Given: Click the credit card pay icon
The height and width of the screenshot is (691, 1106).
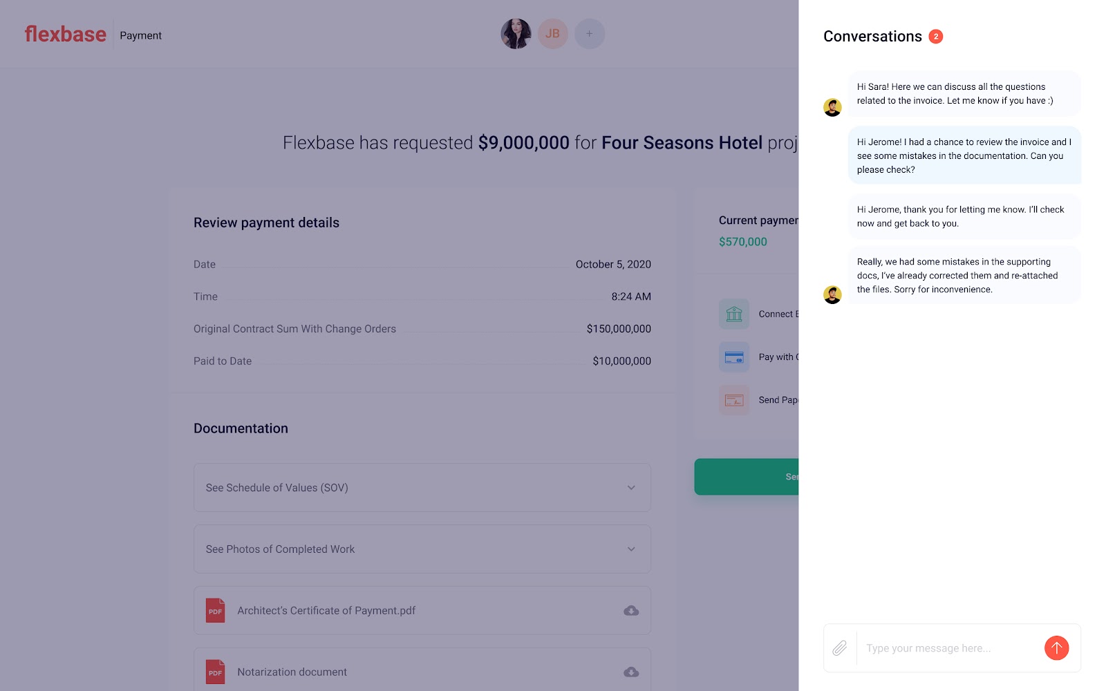Looking at the screenshot, I should [x=734, y=357].
